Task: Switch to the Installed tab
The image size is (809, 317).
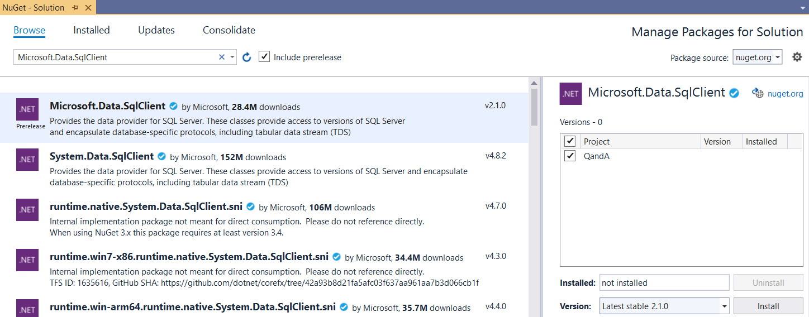Action: coord(92,30)
